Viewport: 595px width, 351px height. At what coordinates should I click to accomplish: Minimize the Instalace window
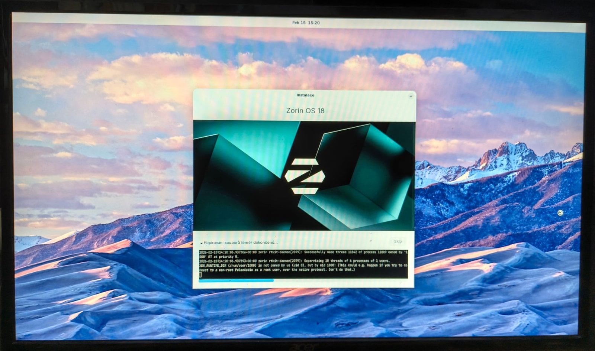point(411,96)
